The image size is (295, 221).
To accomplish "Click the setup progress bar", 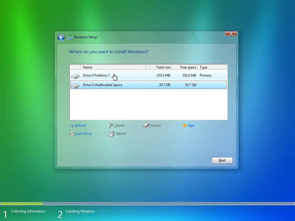I will [147, 203].
